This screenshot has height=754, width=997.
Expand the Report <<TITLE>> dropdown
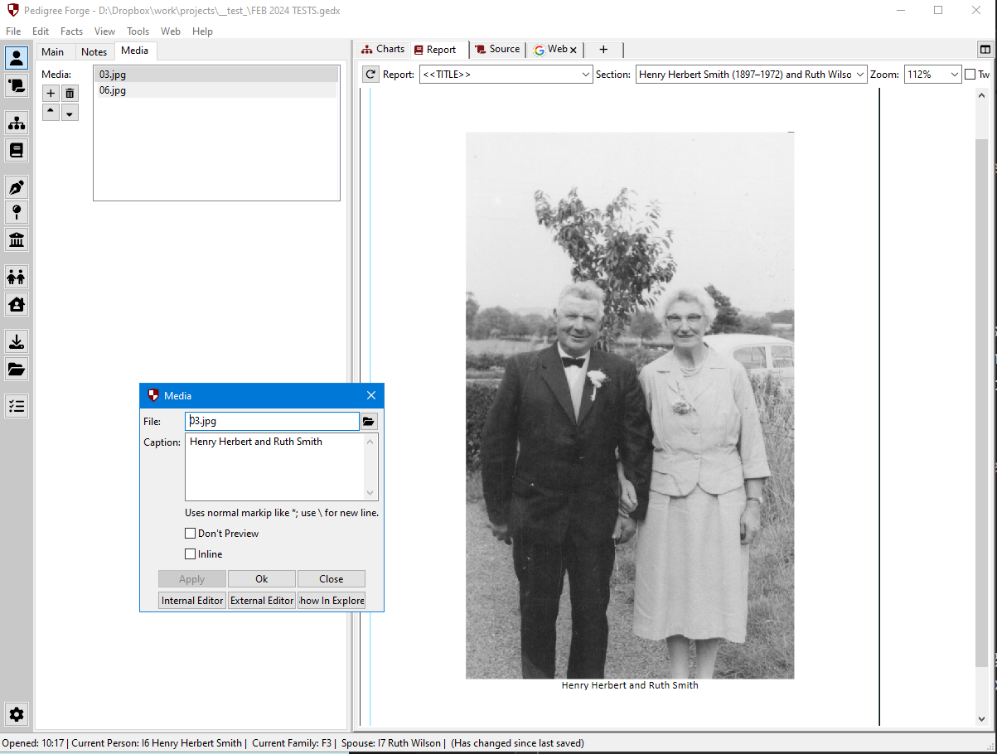point(506,75)
